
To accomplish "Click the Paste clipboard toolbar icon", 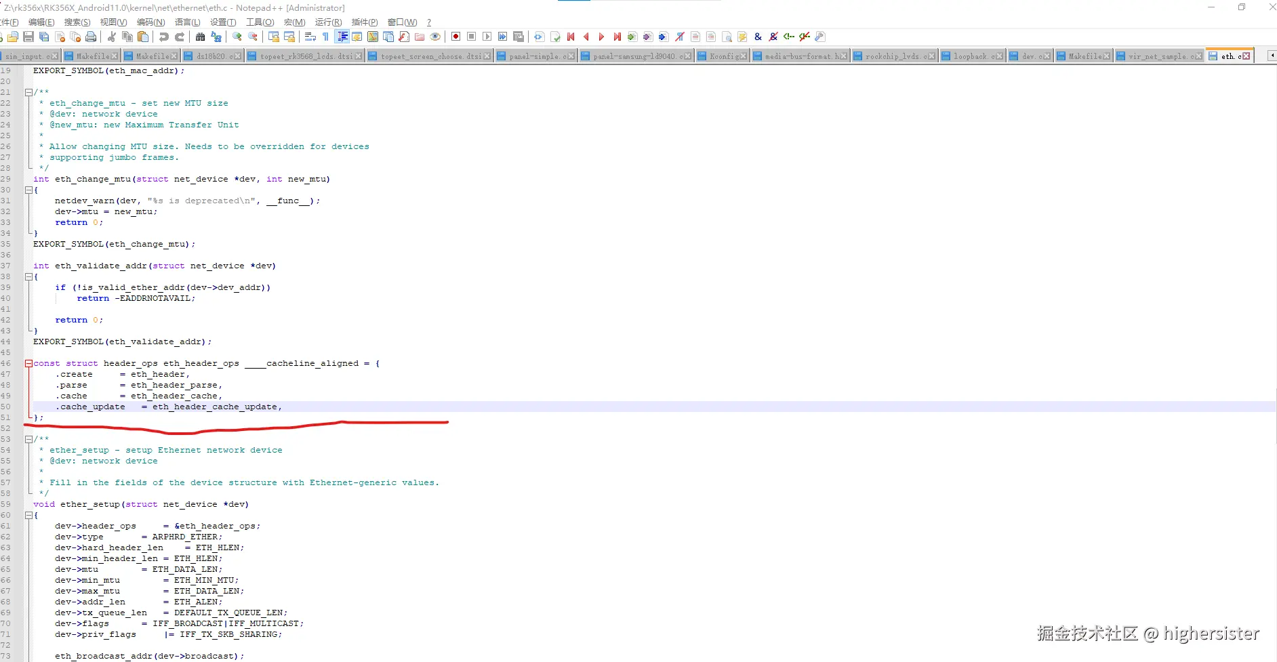I will point(143,37).
